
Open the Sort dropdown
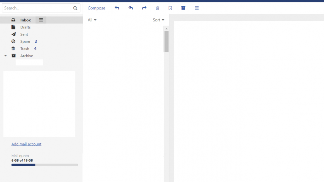tap(158, 20)
